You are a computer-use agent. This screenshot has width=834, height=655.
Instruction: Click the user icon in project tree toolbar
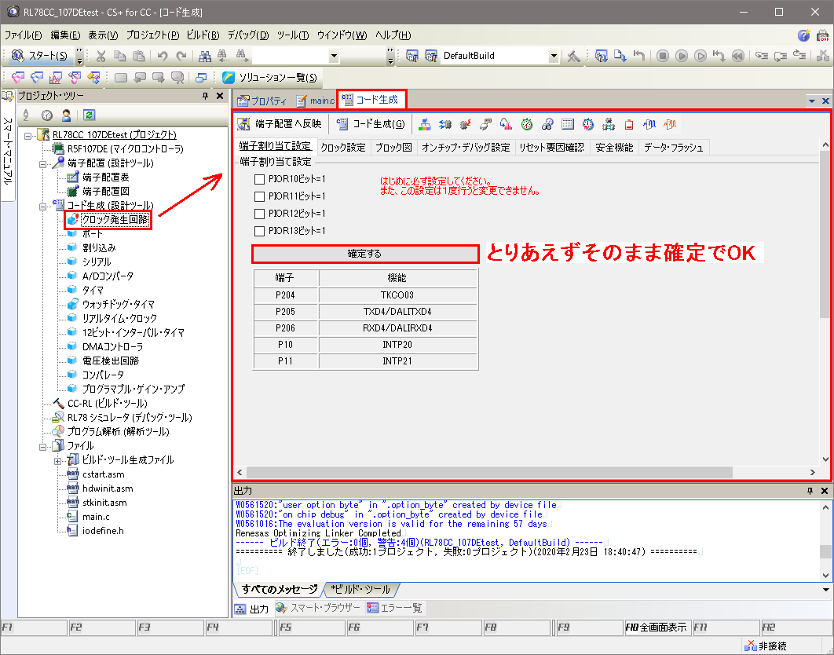[x=67, y=115]
